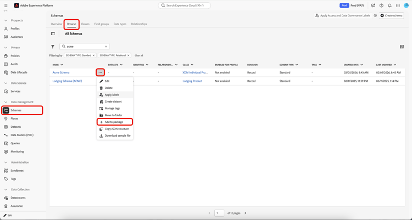412x220 pixels.
Task: Switch to the Relationships tab
Action: pos(139,24)
